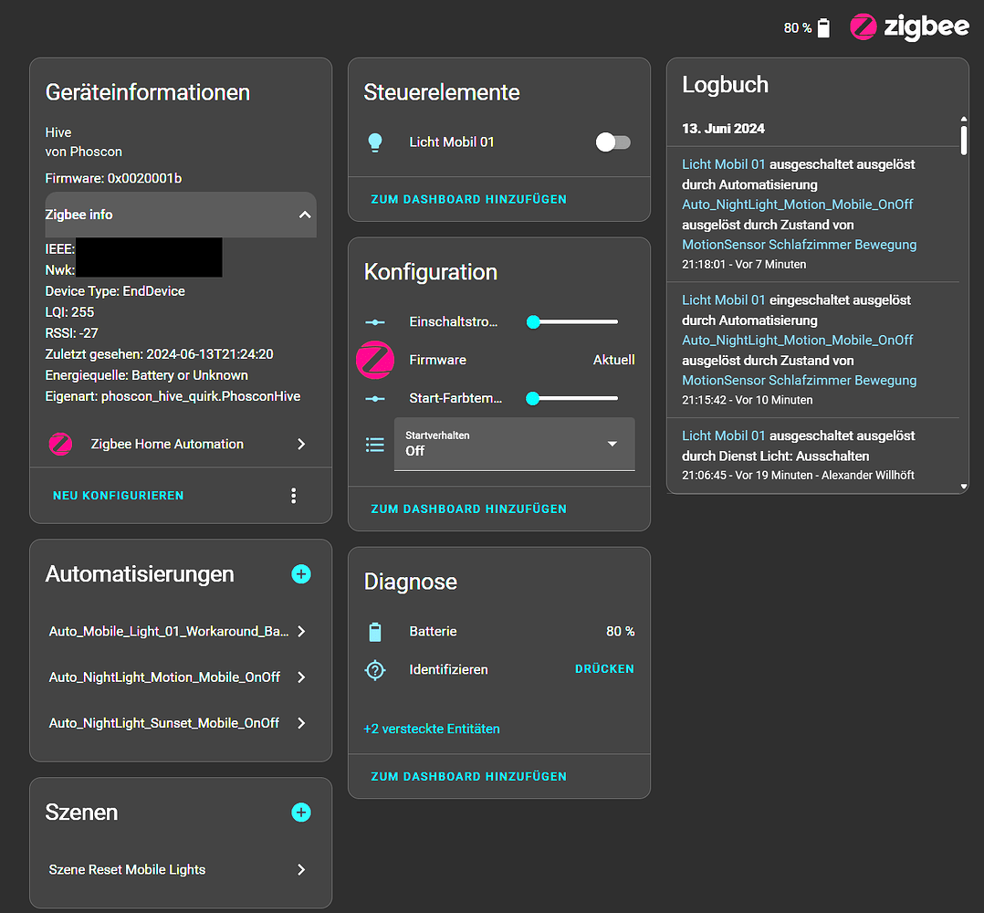Click the Zigbee Home Automation pink icon

click(x=60, y=445)
